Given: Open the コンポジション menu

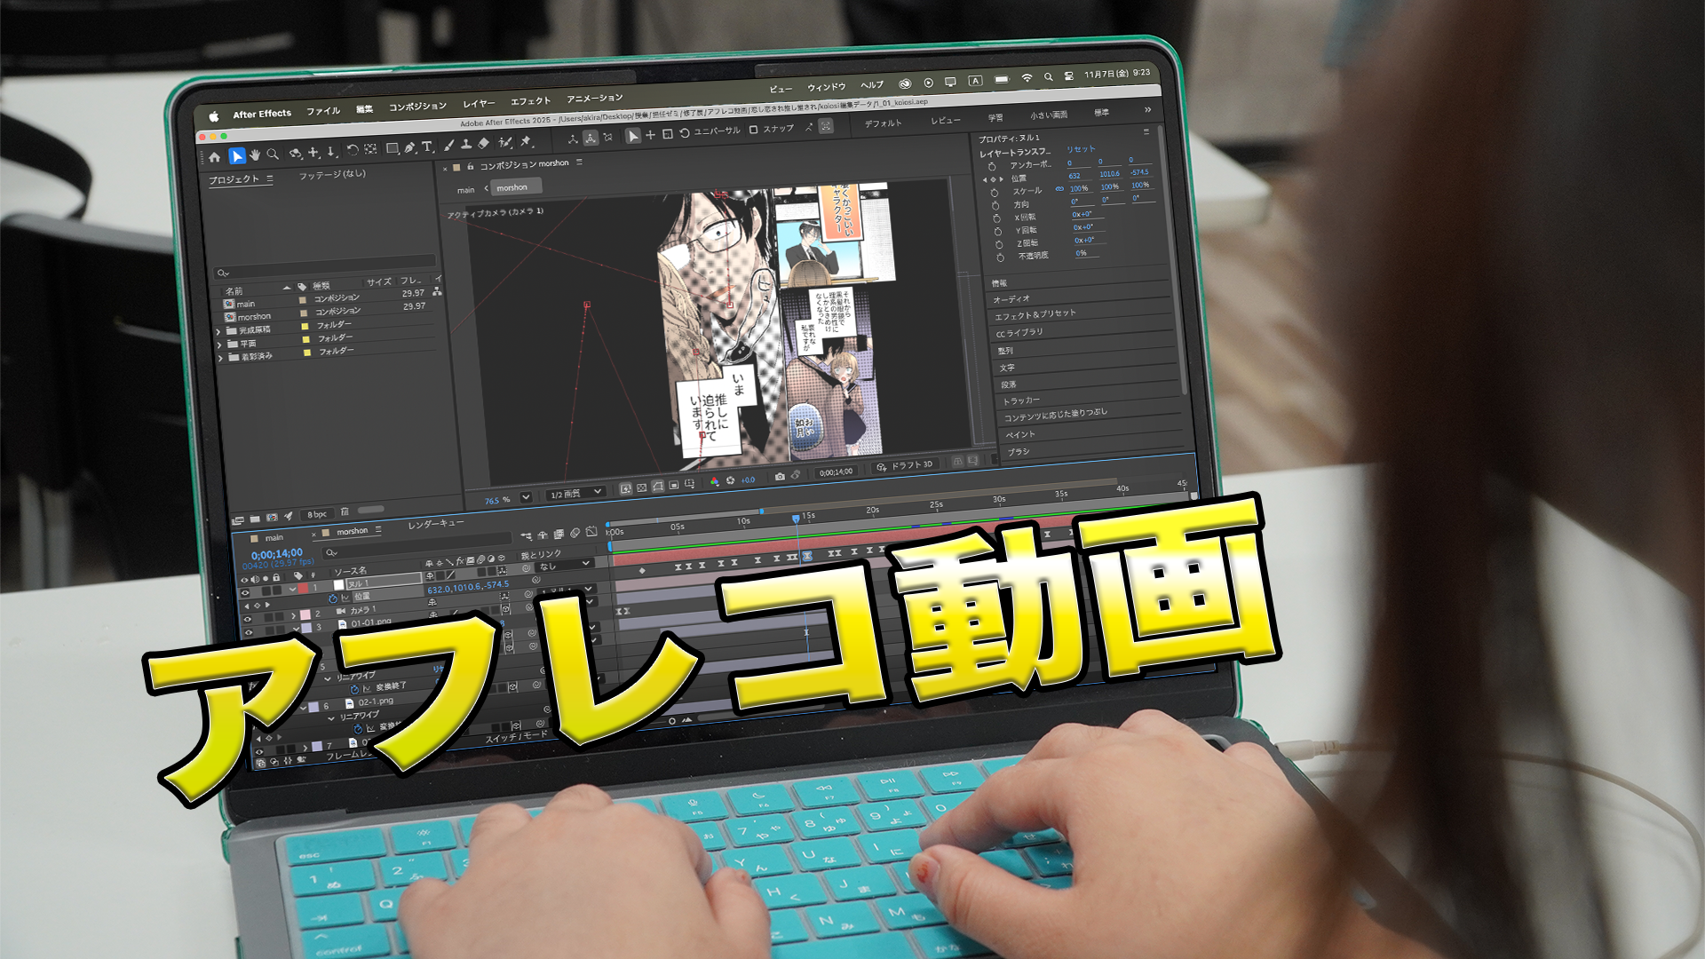Looking at the screenshot, I should (417, 107).
